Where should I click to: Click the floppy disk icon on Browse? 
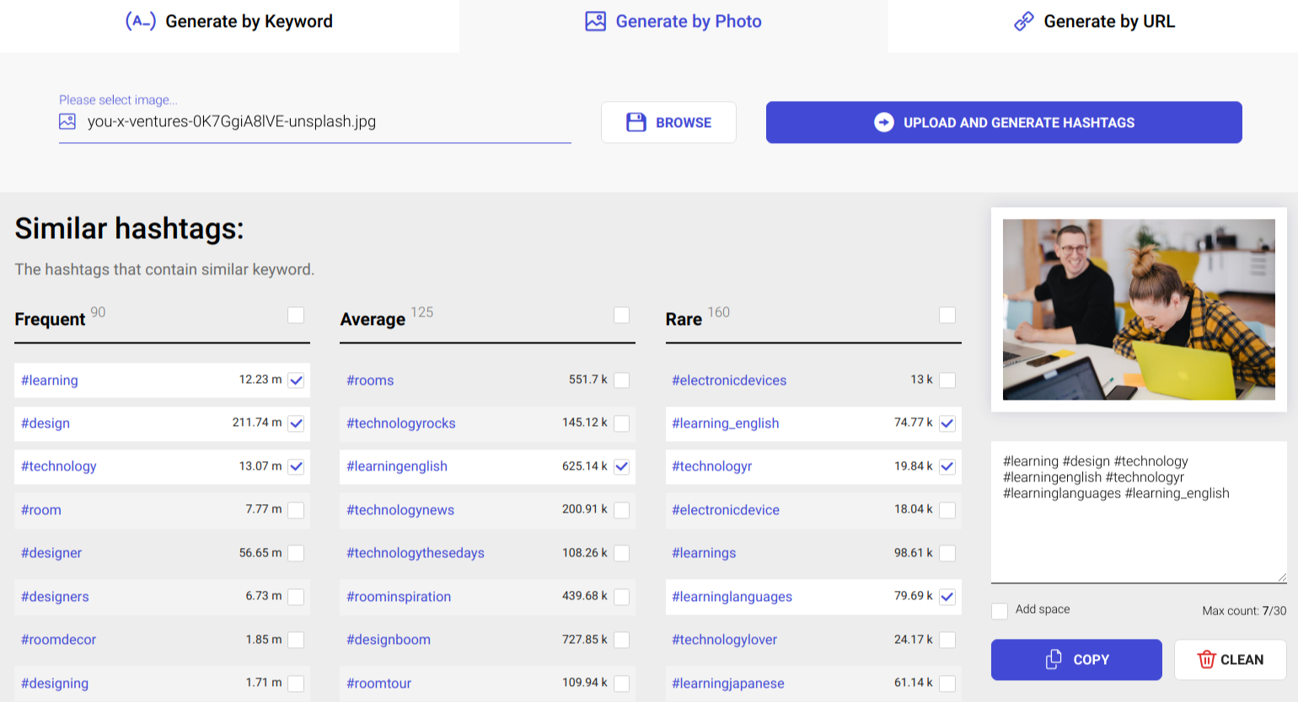click(x=636, y=122)
